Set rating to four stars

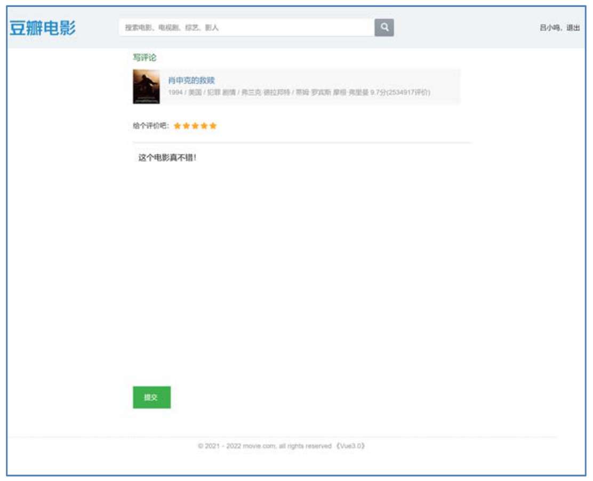click(x=204, y=125)
